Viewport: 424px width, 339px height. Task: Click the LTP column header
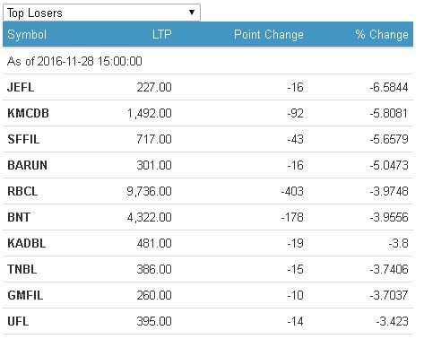[161, 34]
